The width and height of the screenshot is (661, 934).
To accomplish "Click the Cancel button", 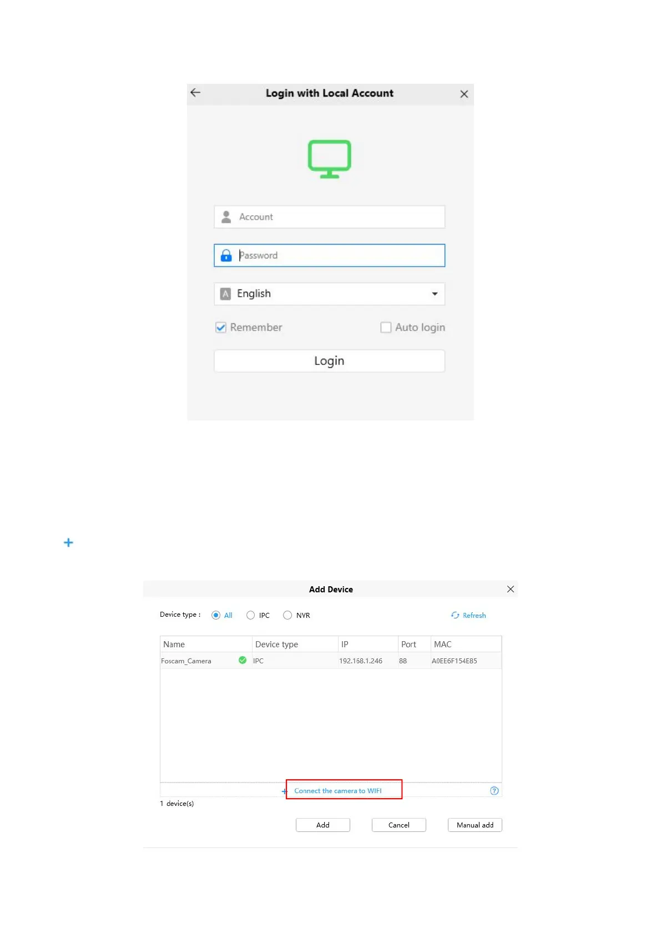I will pyautogui.click(x=399, y=825).
